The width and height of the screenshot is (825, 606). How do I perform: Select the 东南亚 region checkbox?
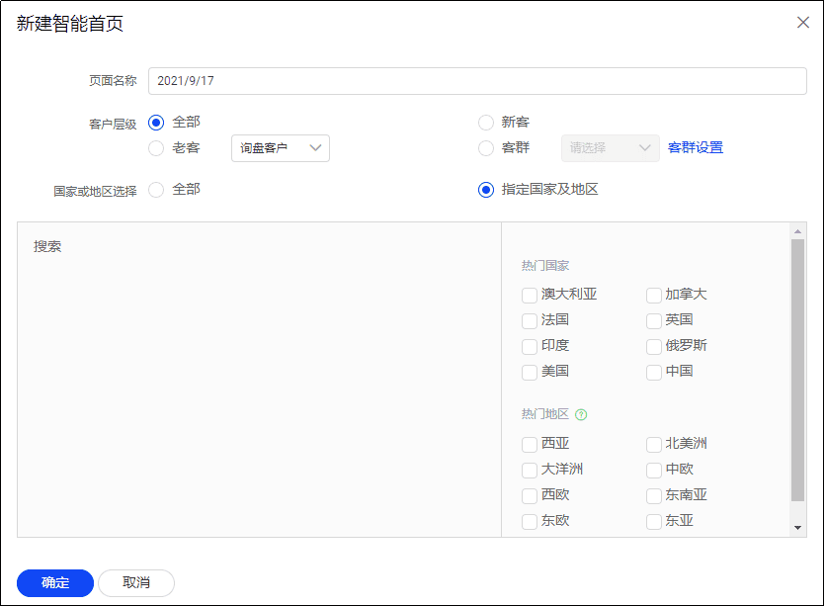pos(653,495)
